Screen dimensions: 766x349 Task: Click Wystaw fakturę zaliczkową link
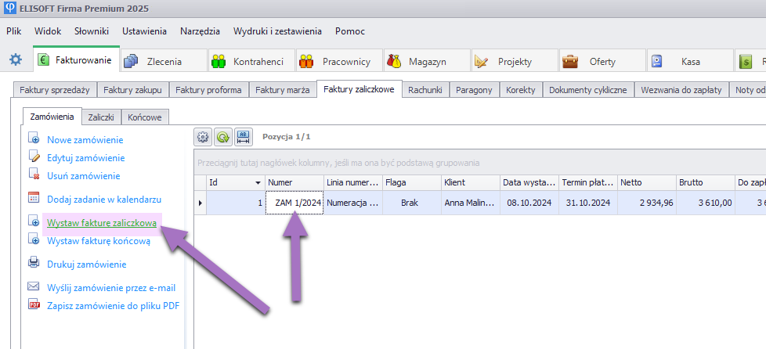point(102,223)
